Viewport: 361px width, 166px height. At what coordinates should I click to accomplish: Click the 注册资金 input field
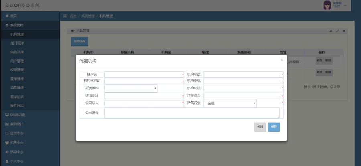click(x=243, y=96)
